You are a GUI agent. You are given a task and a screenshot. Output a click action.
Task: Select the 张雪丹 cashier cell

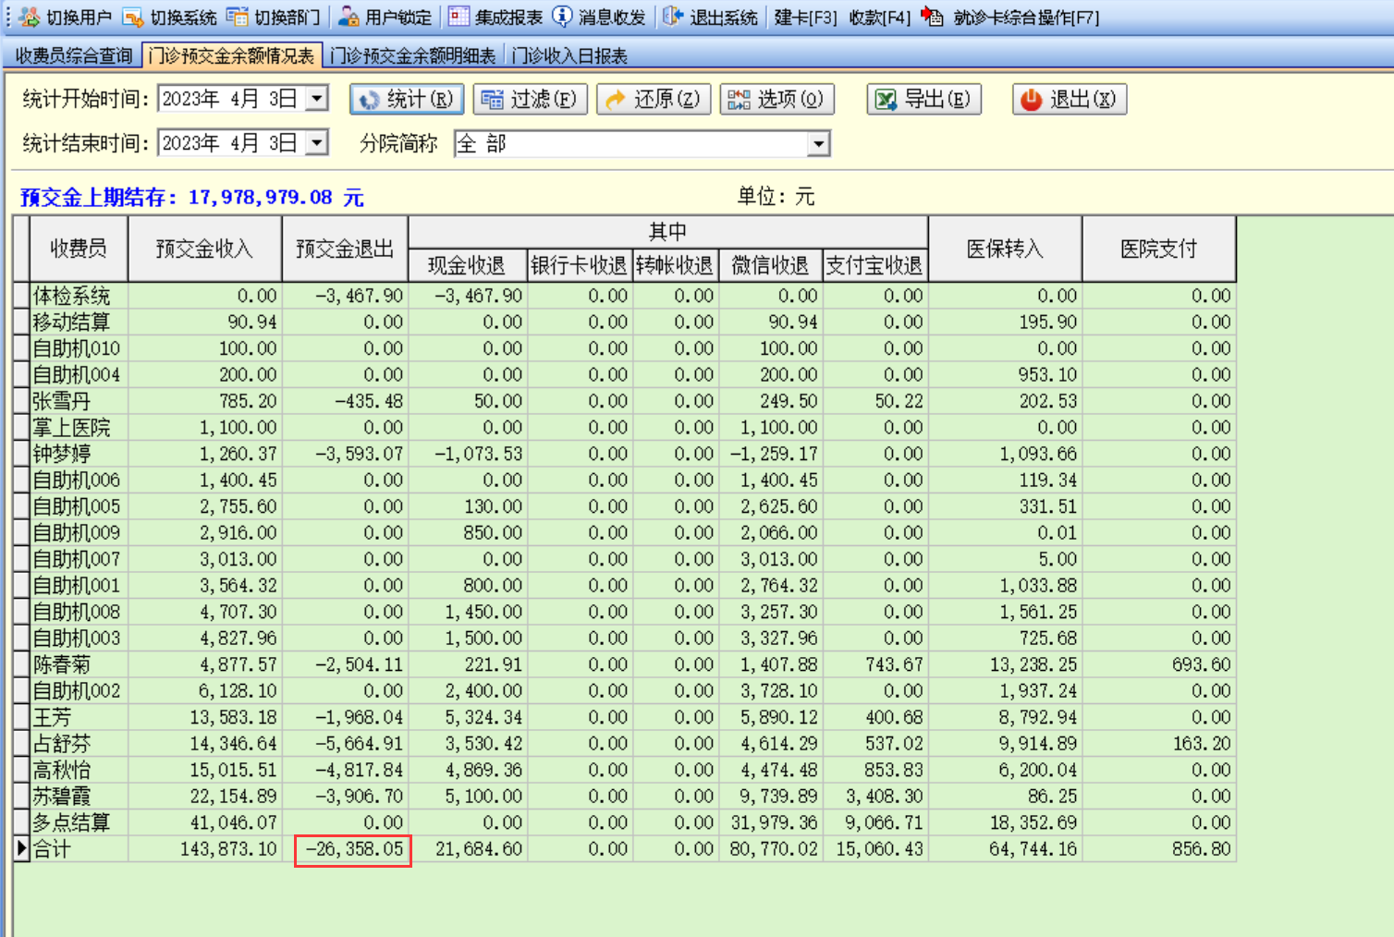pos(79,401)
